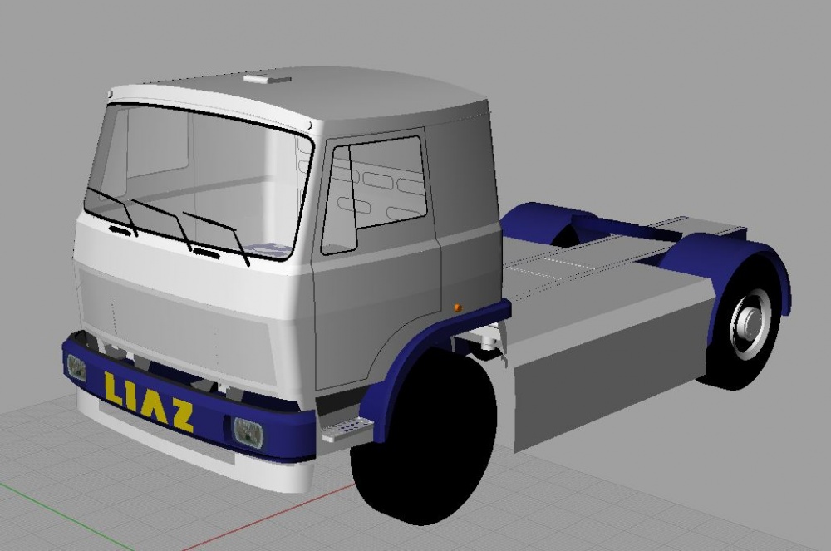Select the cab door's side window
Viewport: 831px width, 551px height.
coord(374,194)
